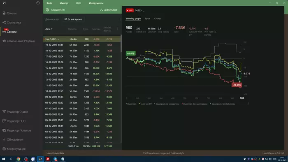Open Отмеченные Раздачи marked hands
Viewport: 288px width, 162px height.
19,41
